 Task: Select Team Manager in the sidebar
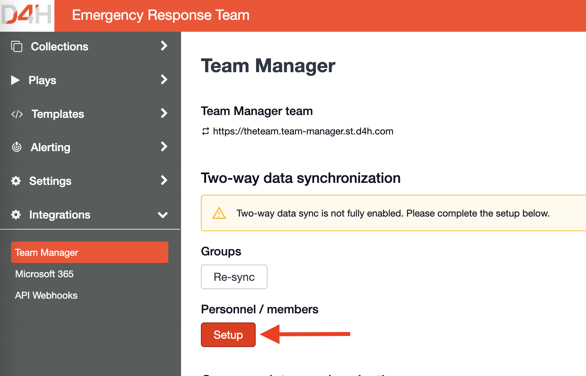pos(90,252)
